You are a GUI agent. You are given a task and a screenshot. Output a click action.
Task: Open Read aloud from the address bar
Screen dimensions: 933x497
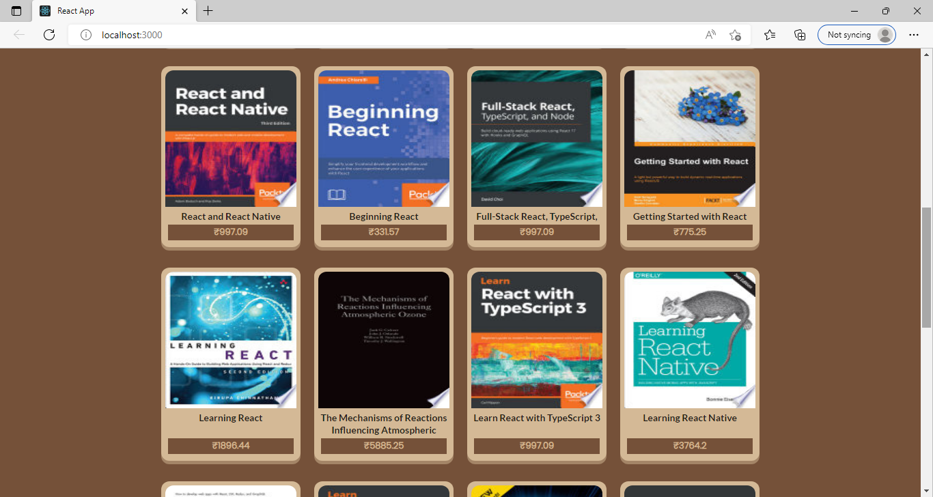click(x=710, y=35)
